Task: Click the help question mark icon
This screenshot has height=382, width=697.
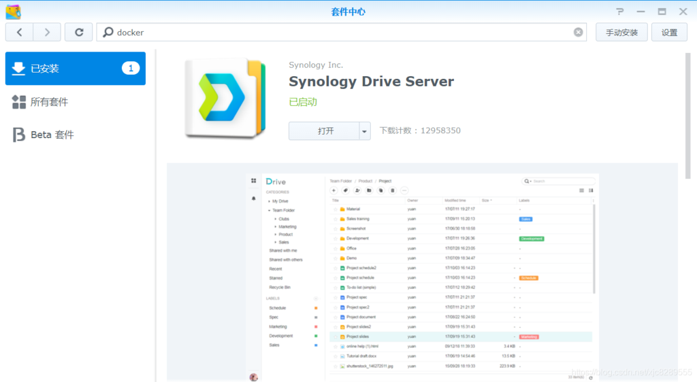Action: point(619,12)
